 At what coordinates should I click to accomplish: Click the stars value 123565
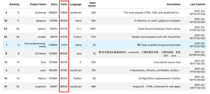[x=53, y=54]
